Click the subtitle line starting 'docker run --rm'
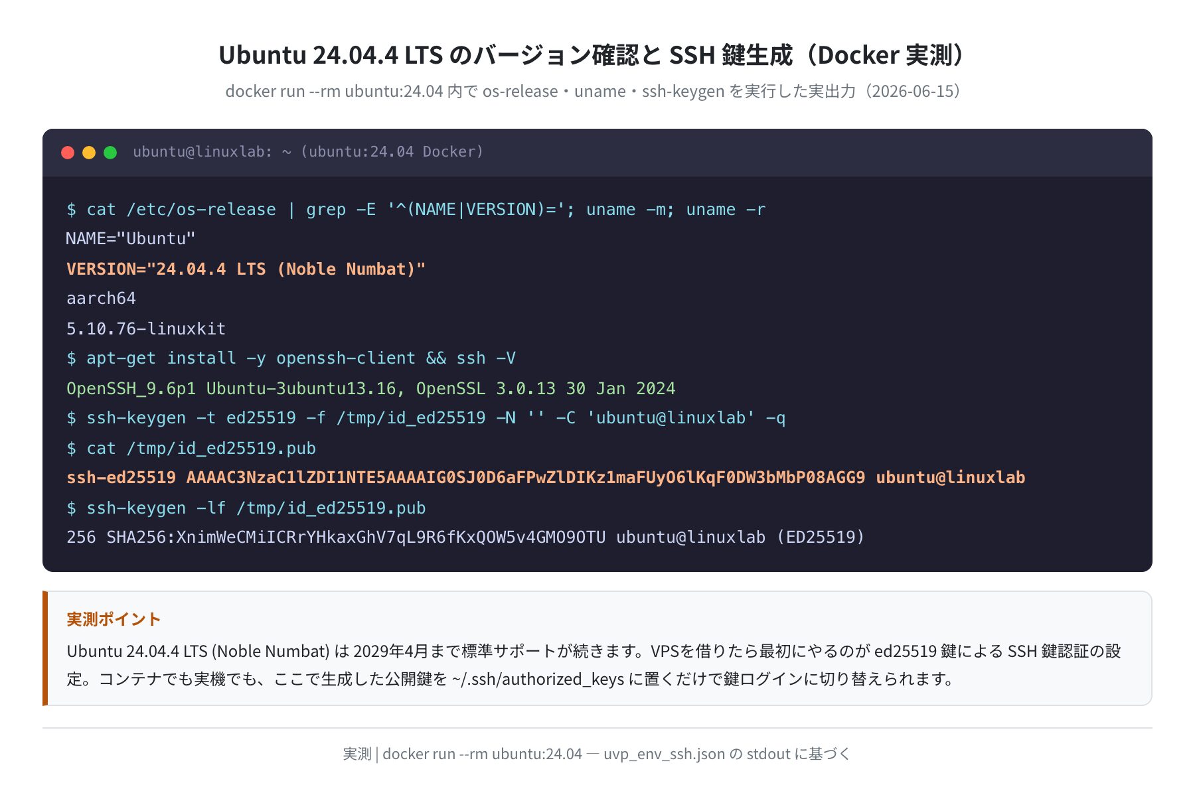Image resolution: width=1195 pixels, height=791 pixels. click(x=594, y=91)
